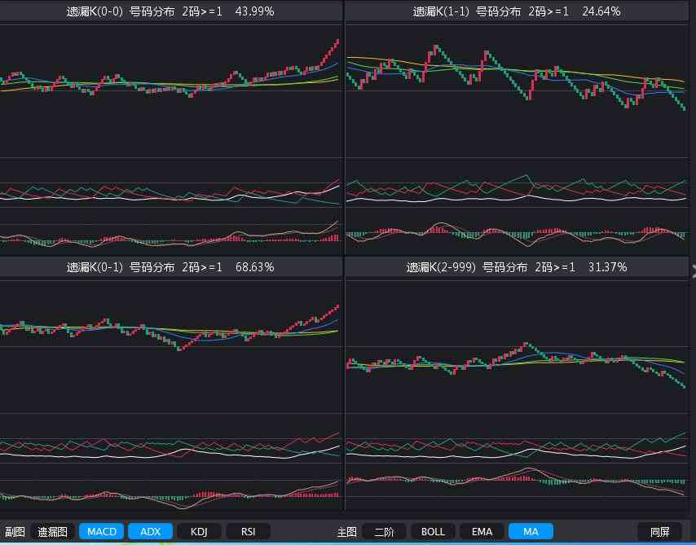This screenshot has height=545, width=696.
Task: Select the 遗漏K(0-0) chart title
Action: (95, 11)
